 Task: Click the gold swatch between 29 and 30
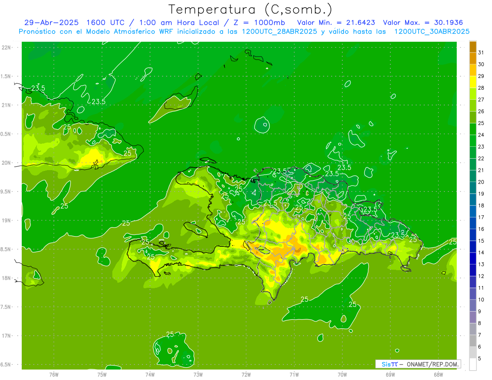point(473,70)
